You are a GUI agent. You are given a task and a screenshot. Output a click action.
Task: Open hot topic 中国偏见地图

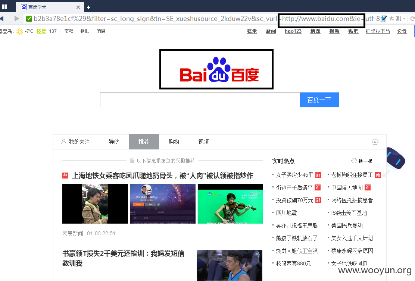(347, 187)
